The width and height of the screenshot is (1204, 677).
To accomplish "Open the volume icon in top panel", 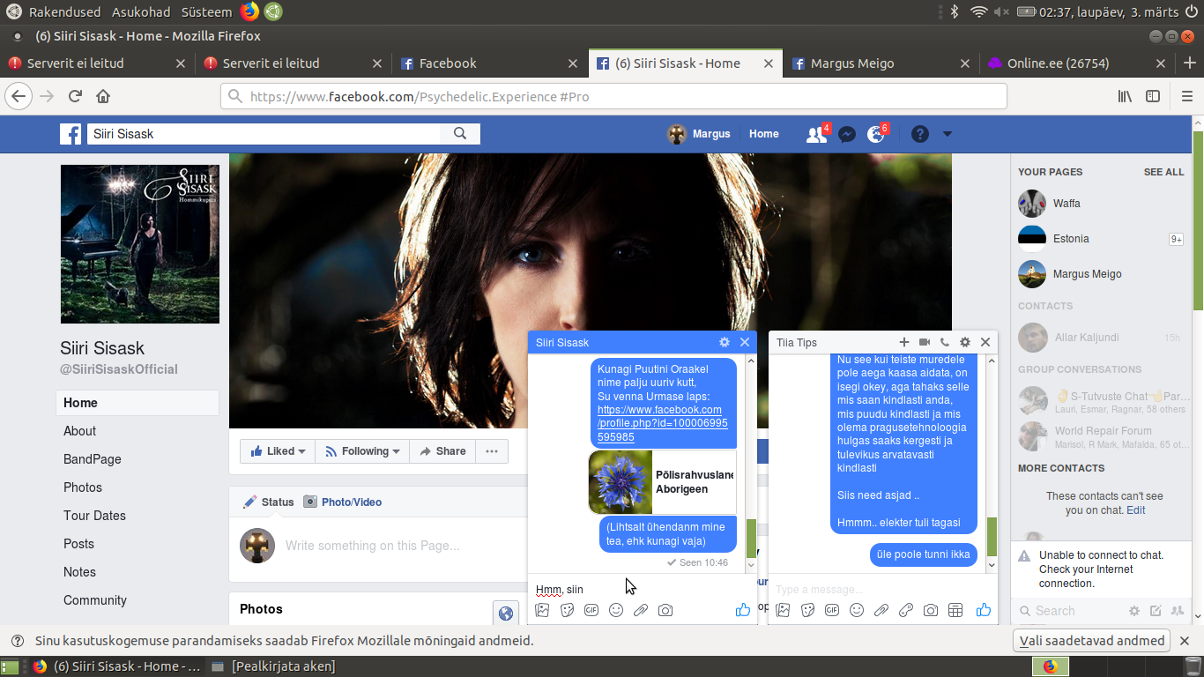I will (x=1001, y=12).
